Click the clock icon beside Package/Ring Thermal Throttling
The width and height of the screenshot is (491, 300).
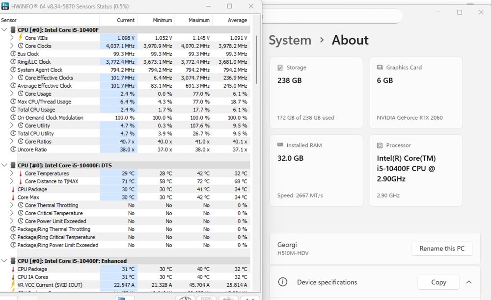13,229
